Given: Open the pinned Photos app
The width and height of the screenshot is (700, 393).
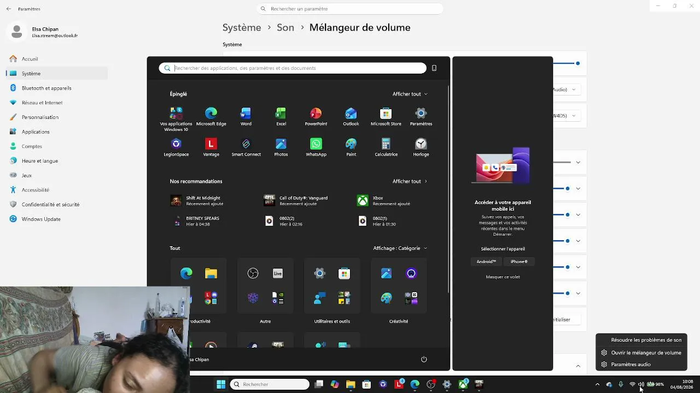Looking at the screenshot, I should tap(281, 147).
